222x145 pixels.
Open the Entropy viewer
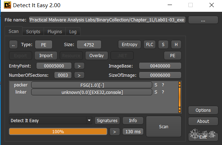pos(129,45)
